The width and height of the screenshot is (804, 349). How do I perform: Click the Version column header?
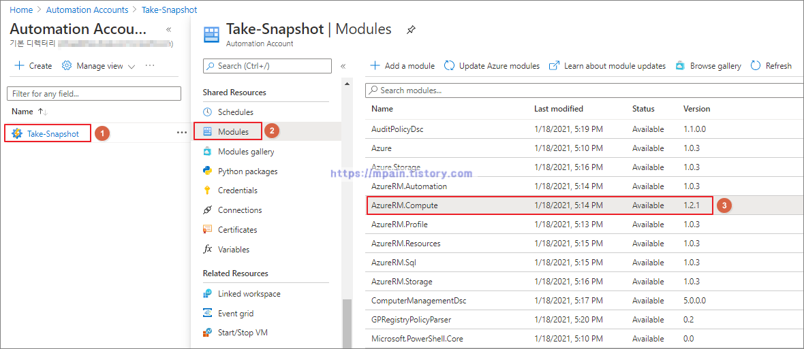pos(696,108)
